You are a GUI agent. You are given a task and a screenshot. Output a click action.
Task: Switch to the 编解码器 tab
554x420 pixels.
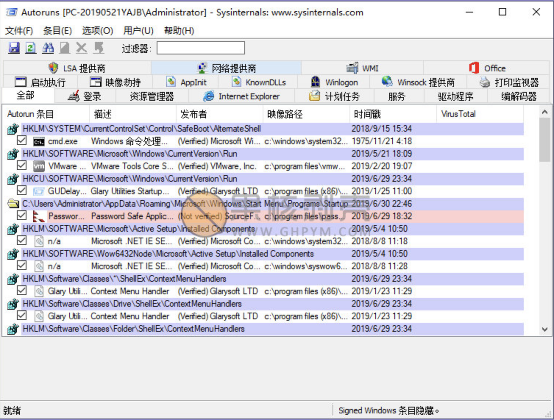[x=518, y=96]
